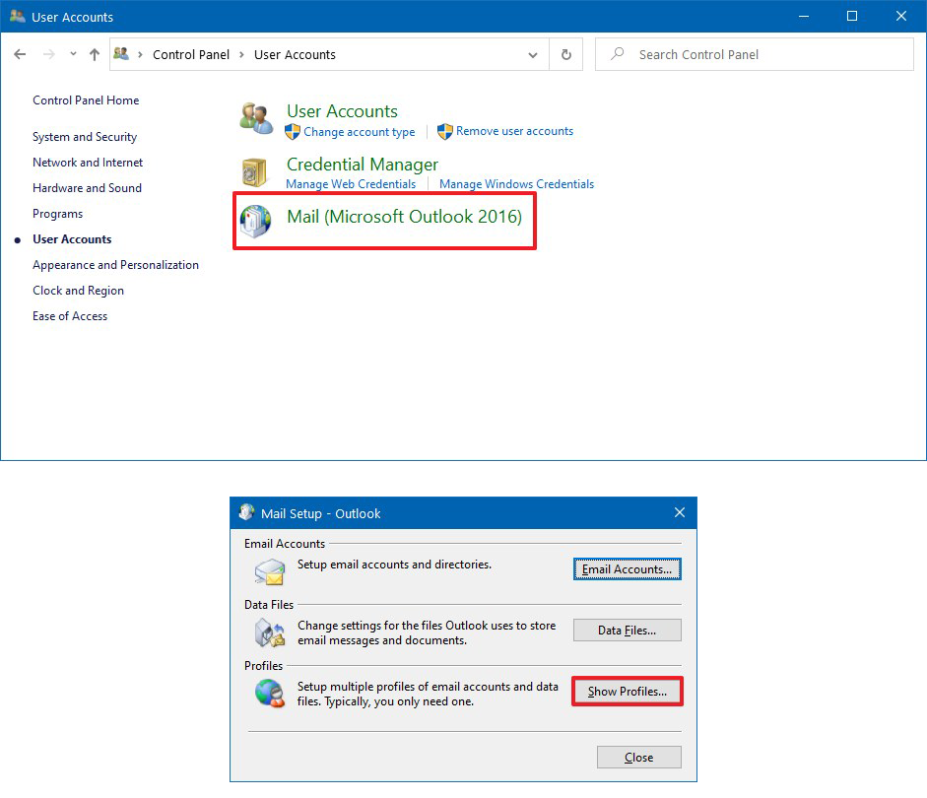The width and height of the screenshot is (927, 798).
Task: Open Mail (Microsoft Outlook 2016)
Action: [404, 217]
